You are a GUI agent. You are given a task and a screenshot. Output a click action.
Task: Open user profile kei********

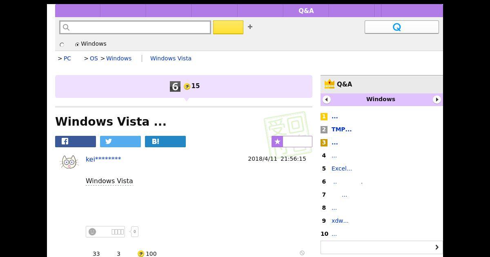pyautogui.click(x=103, y=159)
